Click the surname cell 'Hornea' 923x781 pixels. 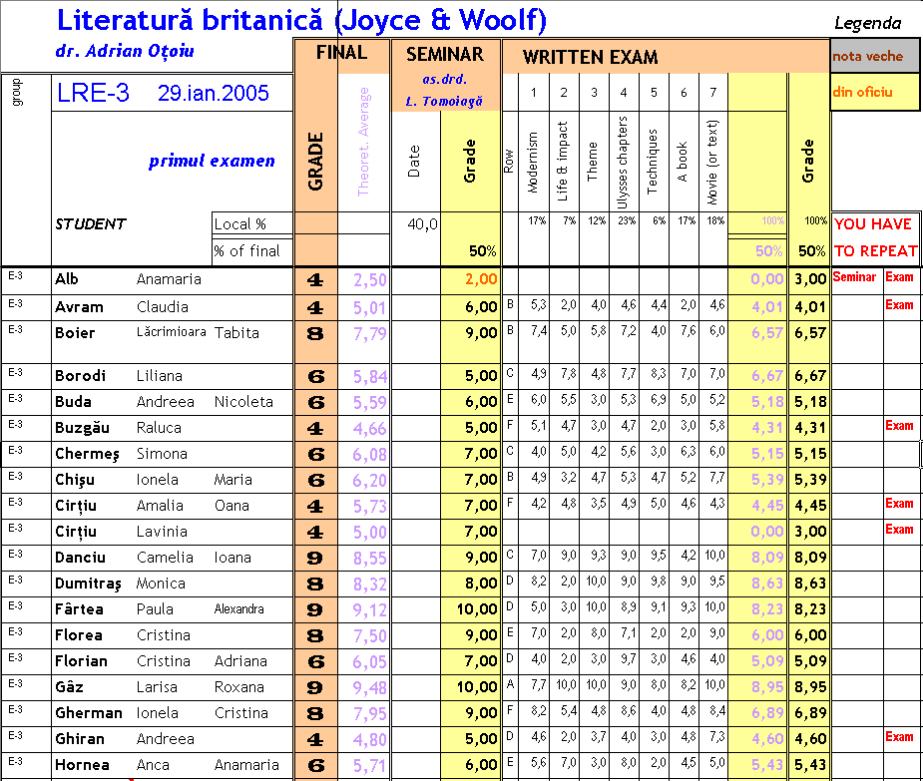82,765
